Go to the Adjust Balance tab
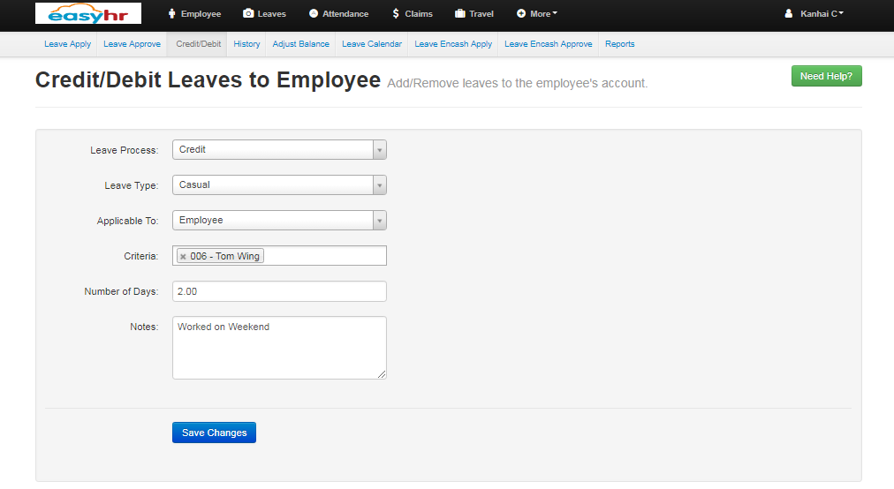This screenshot has width=894, height=489. (x=301, y=44)
